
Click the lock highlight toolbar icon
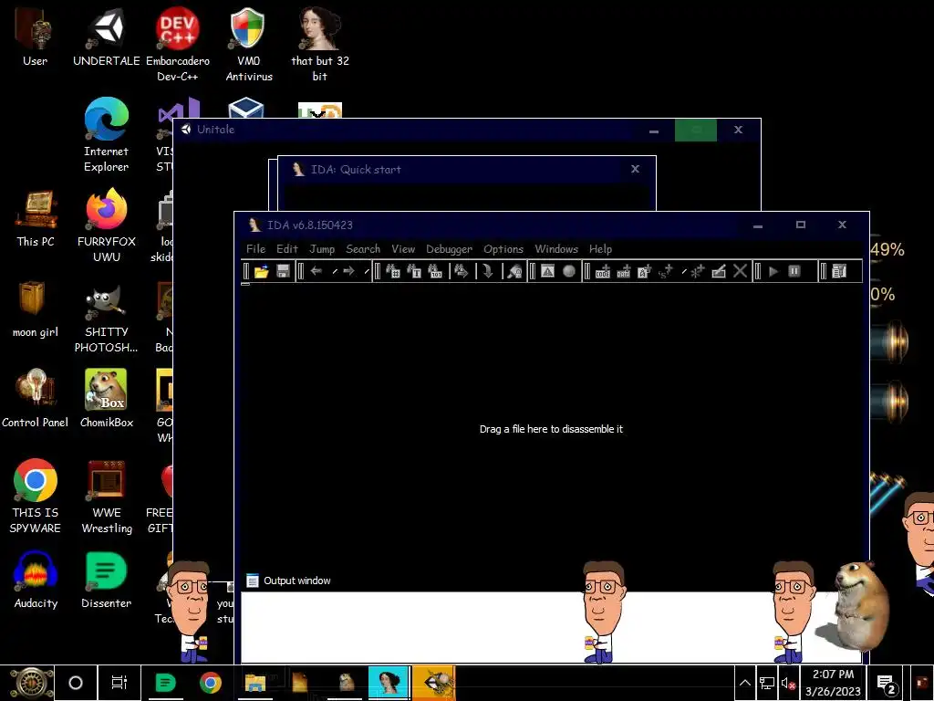pos(514,272)
